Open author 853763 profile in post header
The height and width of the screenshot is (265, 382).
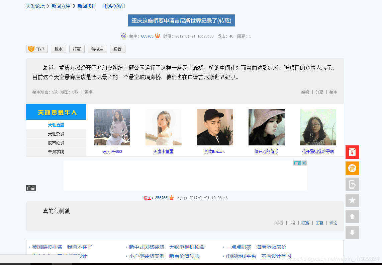[148, 37]
